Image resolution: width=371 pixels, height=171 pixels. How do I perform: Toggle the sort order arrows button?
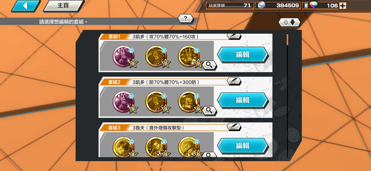pyautogui.click(x=289, y=22)
